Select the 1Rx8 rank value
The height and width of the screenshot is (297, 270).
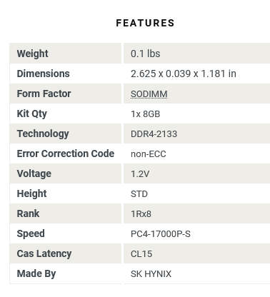(141, 214)
